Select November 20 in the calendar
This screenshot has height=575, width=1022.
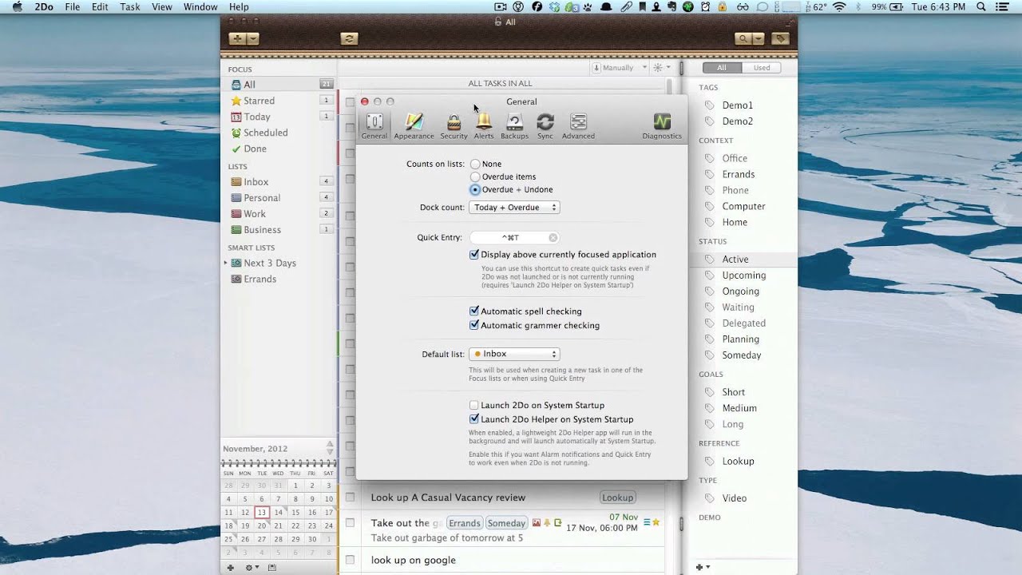pyautogui.click(x=261, y=525)
